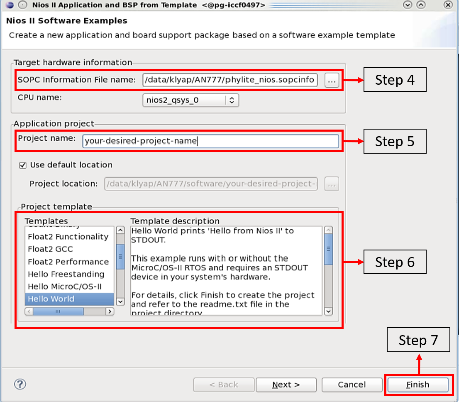Focus the Project name text field
The height and width of the screenshot is (402, 459).
pos(210,141)
